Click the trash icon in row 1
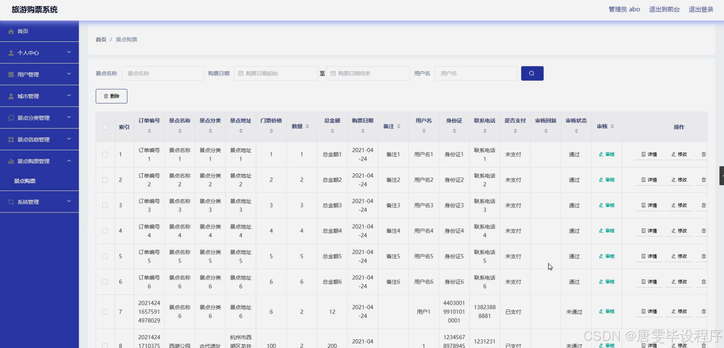The image size is (724, 348). 703,154
